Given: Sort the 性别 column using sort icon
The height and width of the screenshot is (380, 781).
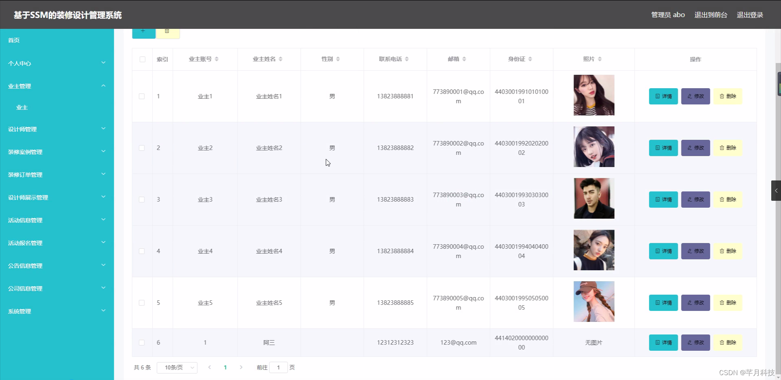Looking at the screenshot, I should point(339,59).
